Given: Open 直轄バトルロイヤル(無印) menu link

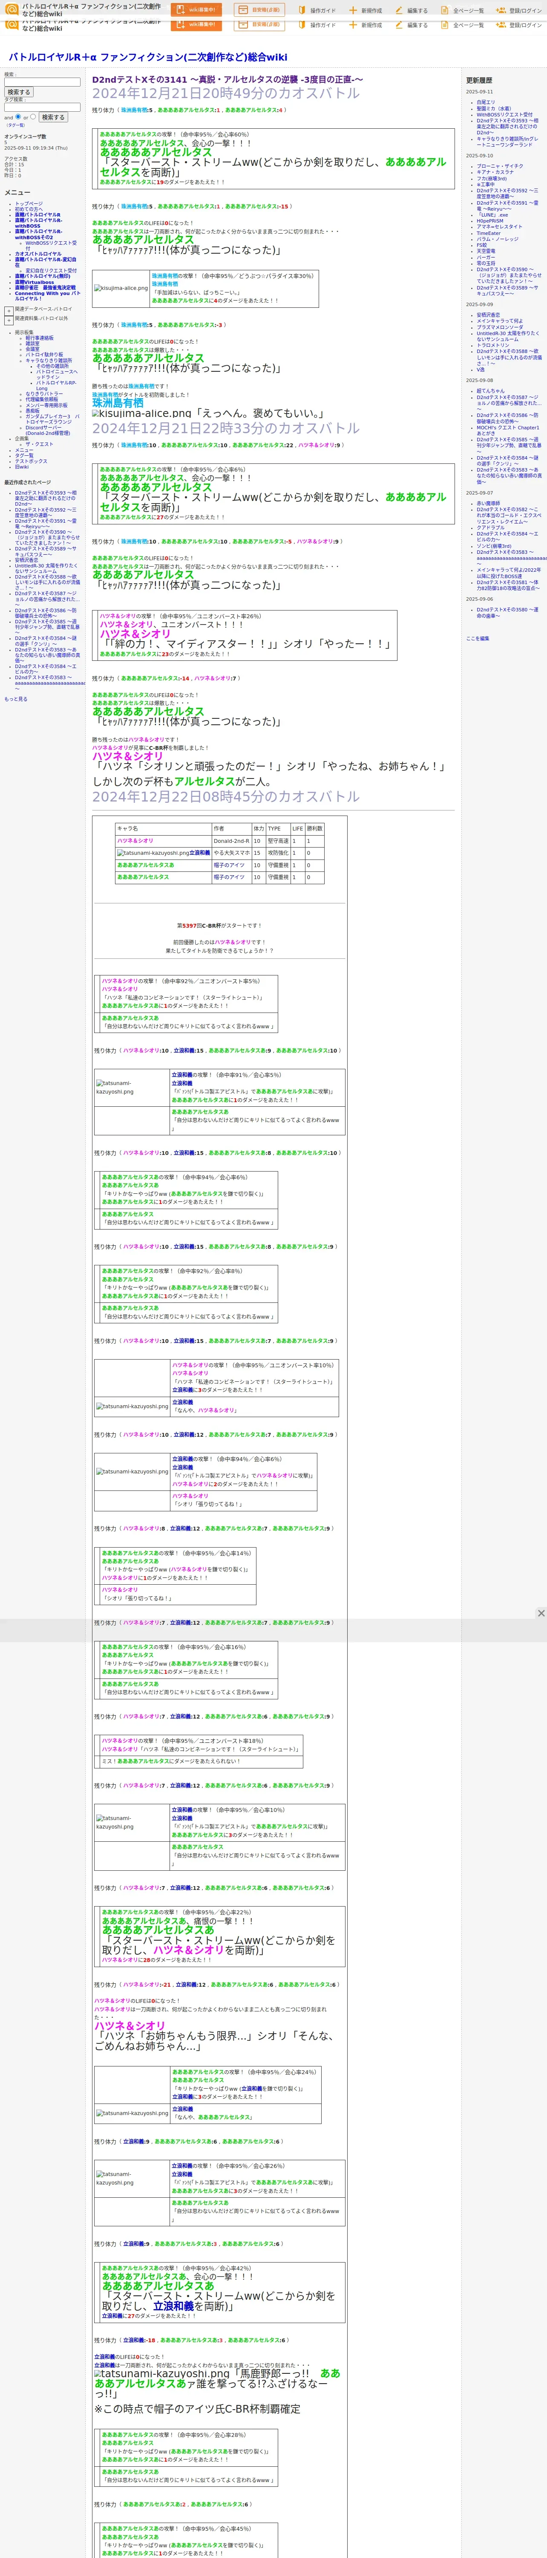Looking at the screenshot, I should [x=43, y=276].
